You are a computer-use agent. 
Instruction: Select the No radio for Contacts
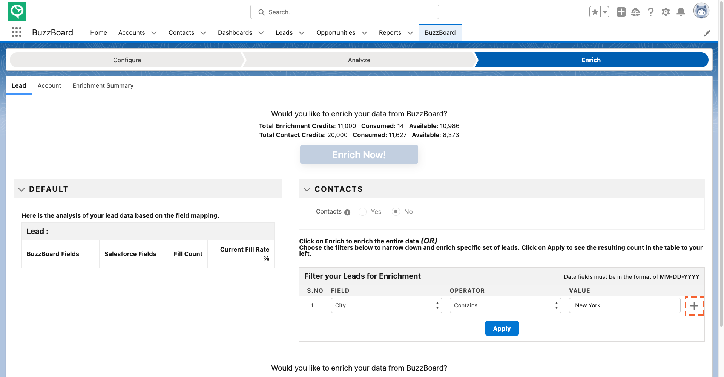coord(396,212)
